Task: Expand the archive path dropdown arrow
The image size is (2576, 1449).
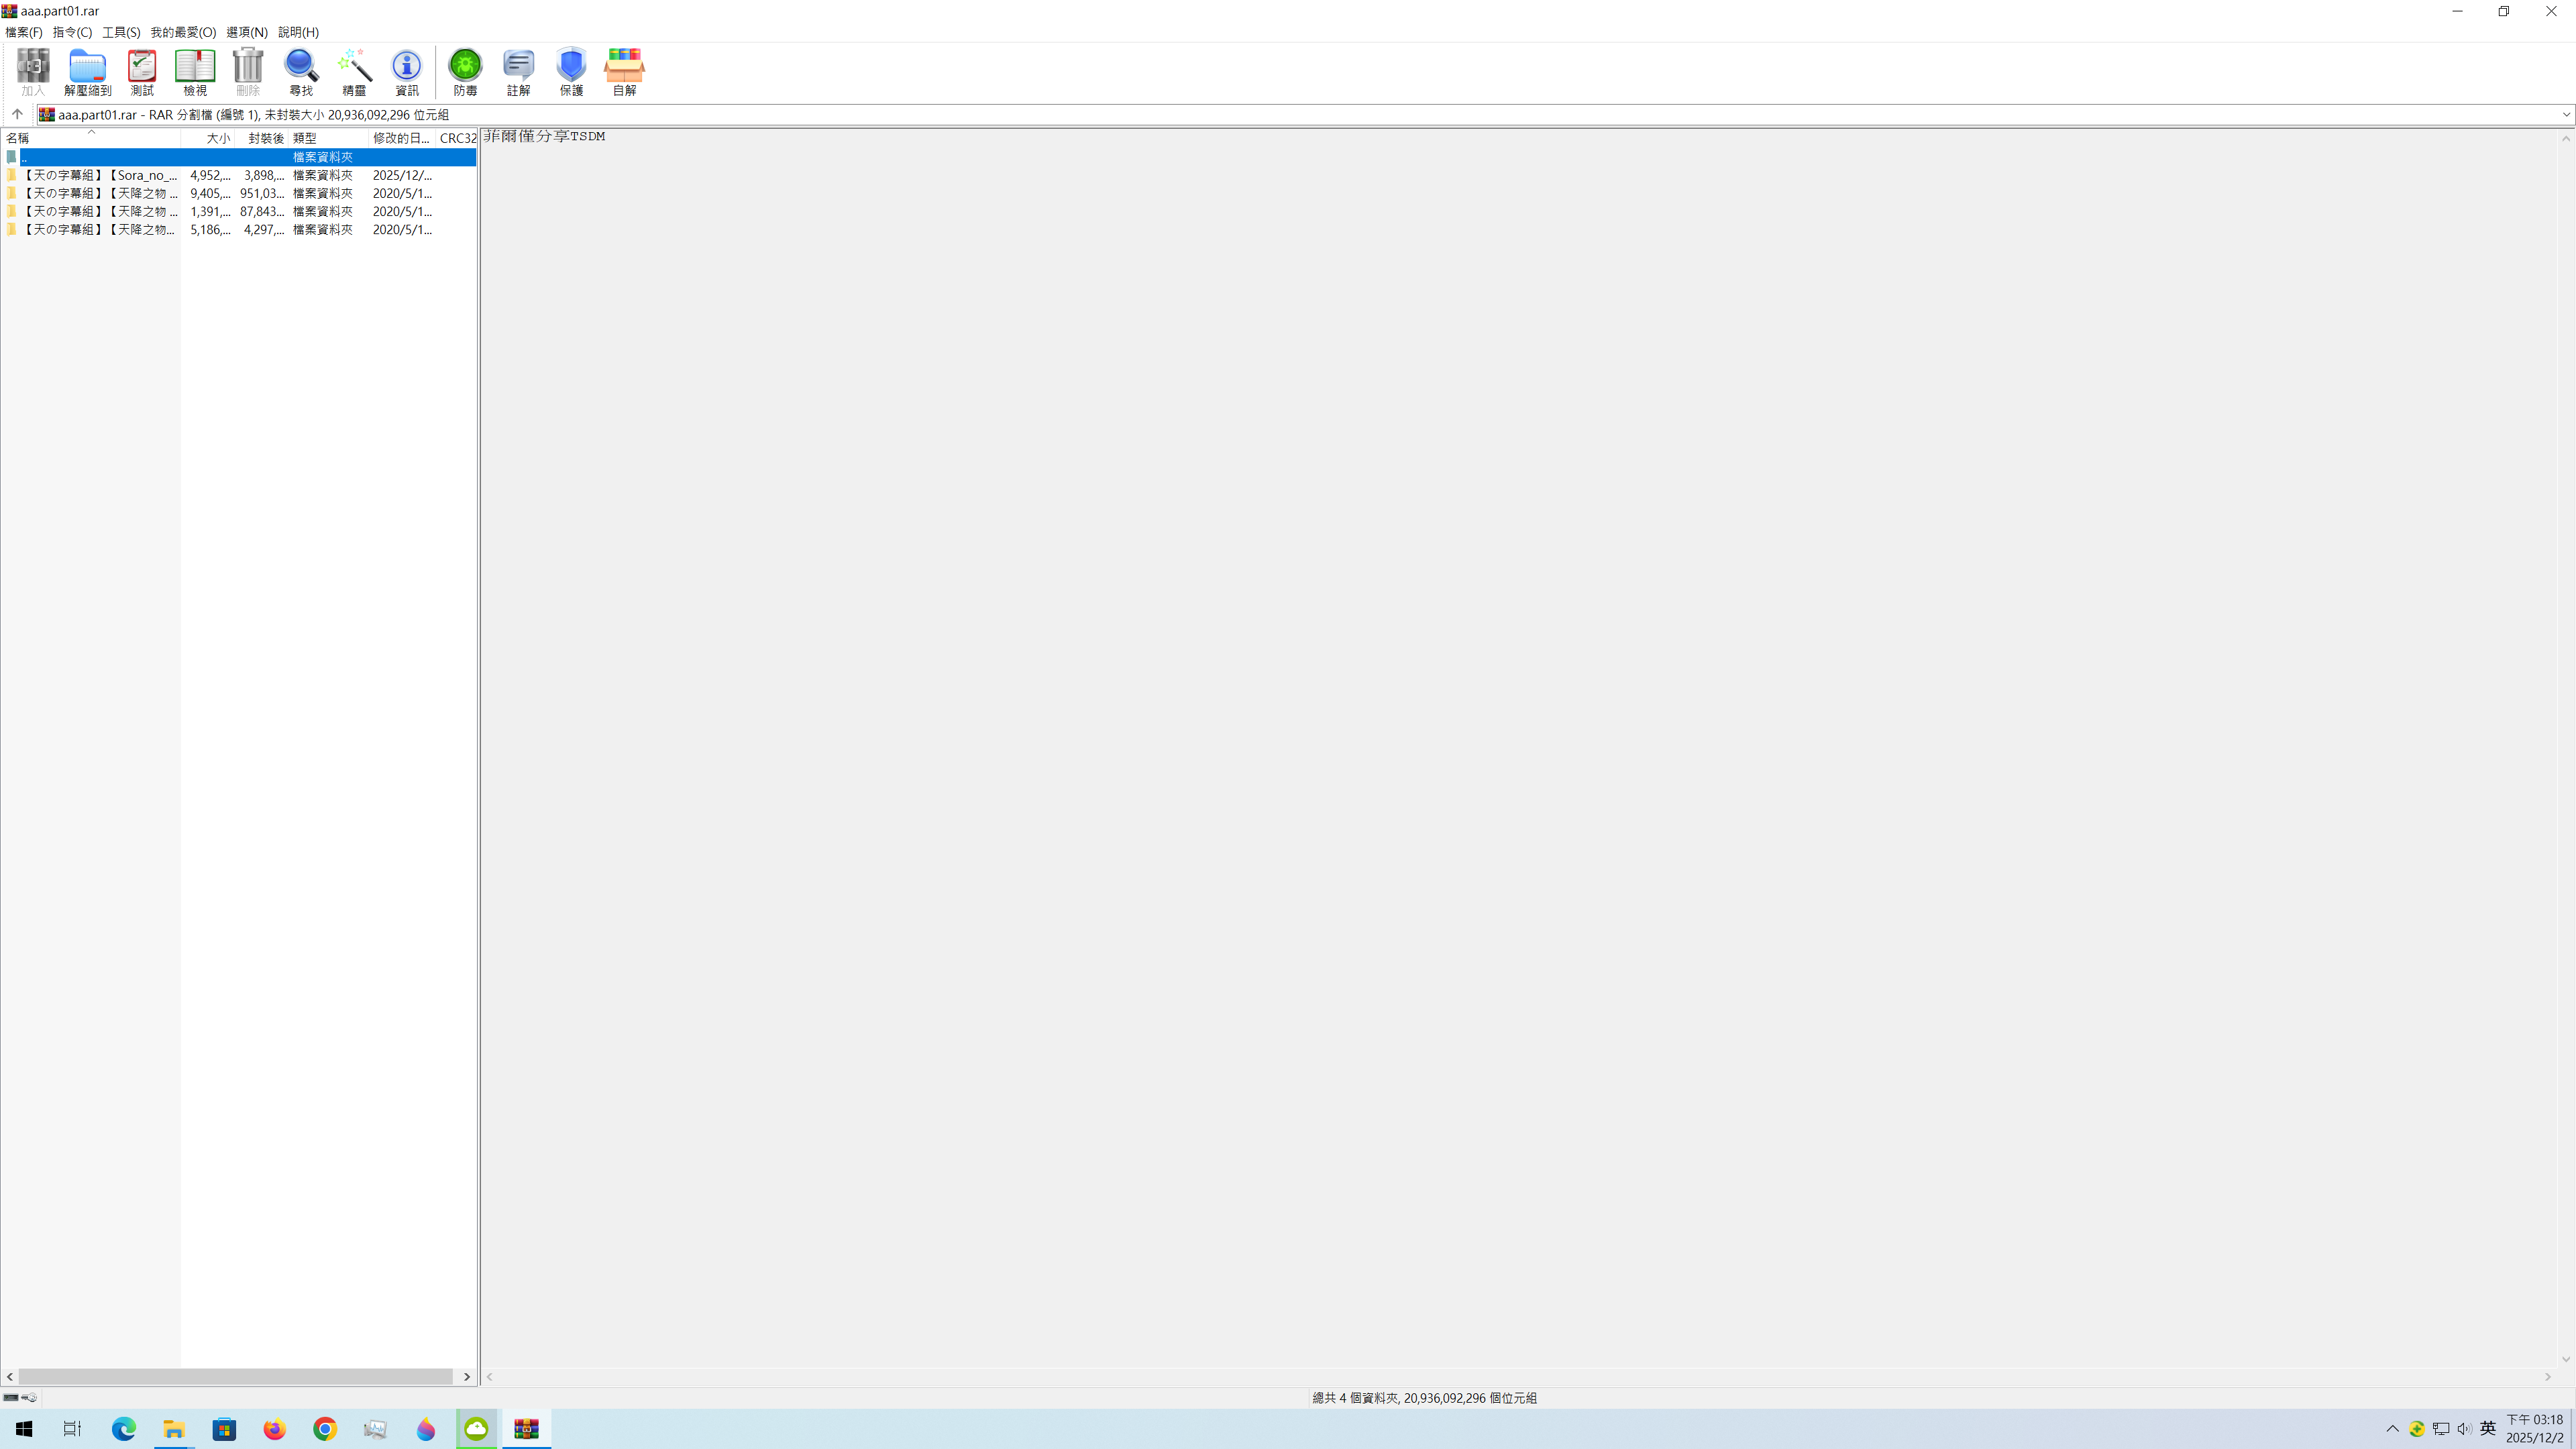Action: tap(2565, 115)
